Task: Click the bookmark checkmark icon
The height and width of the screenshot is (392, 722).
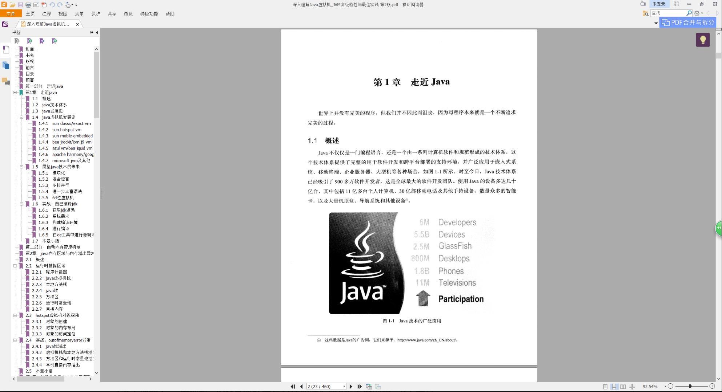Action: pos(55,41)
